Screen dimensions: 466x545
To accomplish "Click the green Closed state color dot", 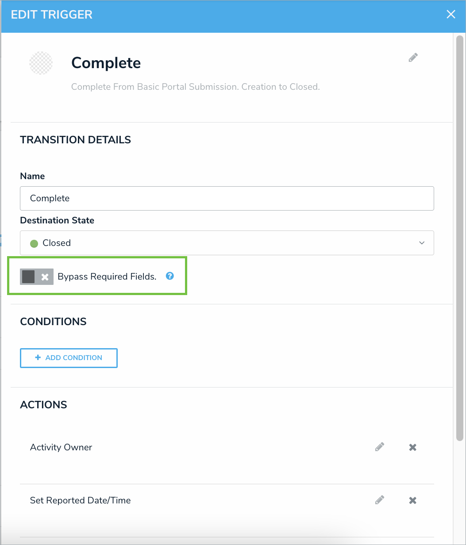I will 34,243.
